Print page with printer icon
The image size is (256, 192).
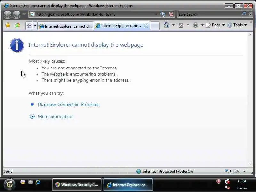tap(196, 25)
